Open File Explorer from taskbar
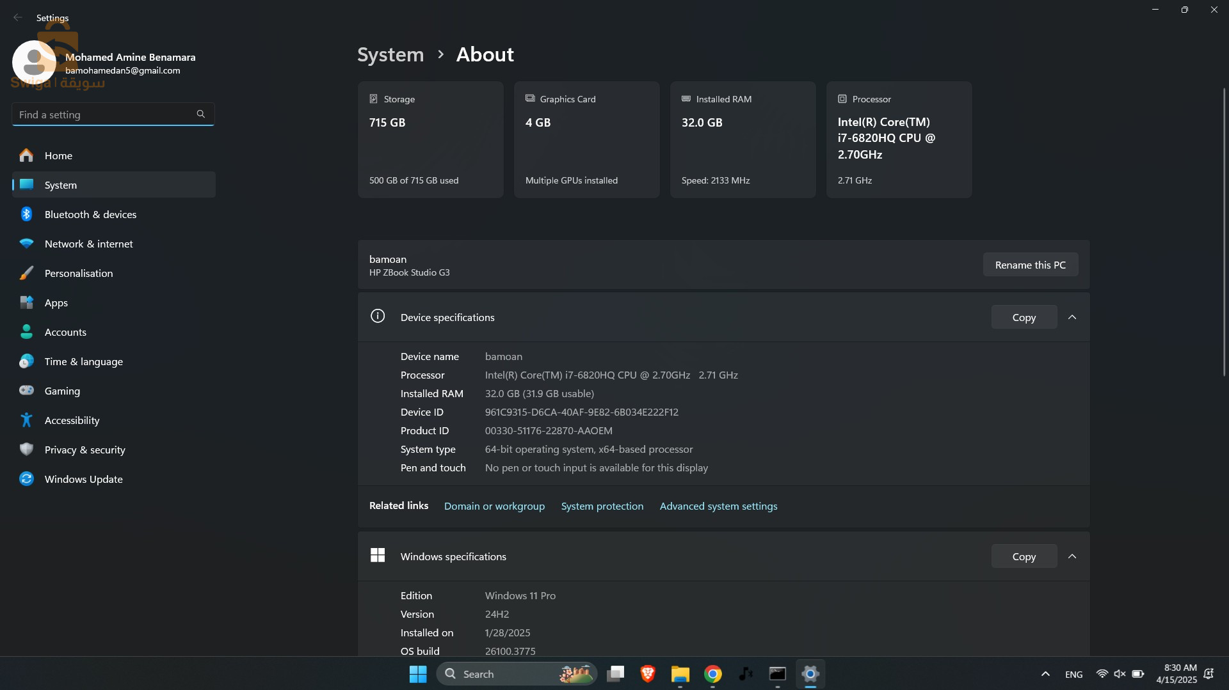Viewport: 1229px width, 690px height. pos(680,674)
